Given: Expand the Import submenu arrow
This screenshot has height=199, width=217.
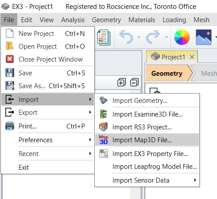Looking at the screenshot, I should click(x=90, y=99).
